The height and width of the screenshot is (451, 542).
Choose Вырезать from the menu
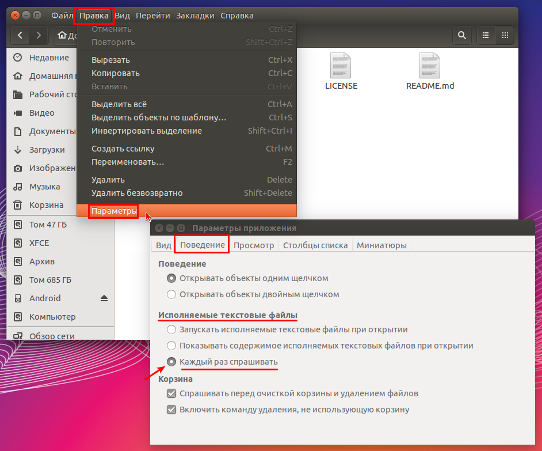point(186,60)
